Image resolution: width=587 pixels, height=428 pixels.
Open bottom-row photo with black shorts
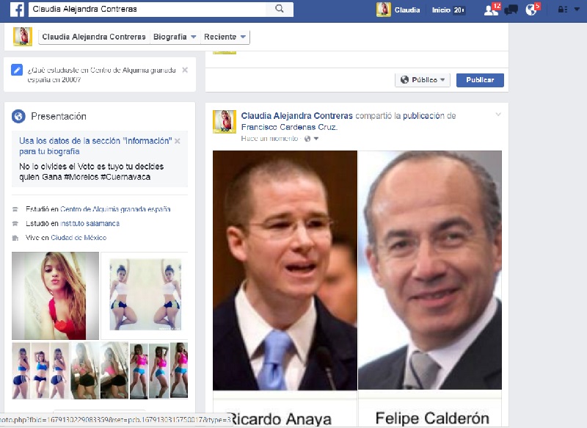point(100,370)
